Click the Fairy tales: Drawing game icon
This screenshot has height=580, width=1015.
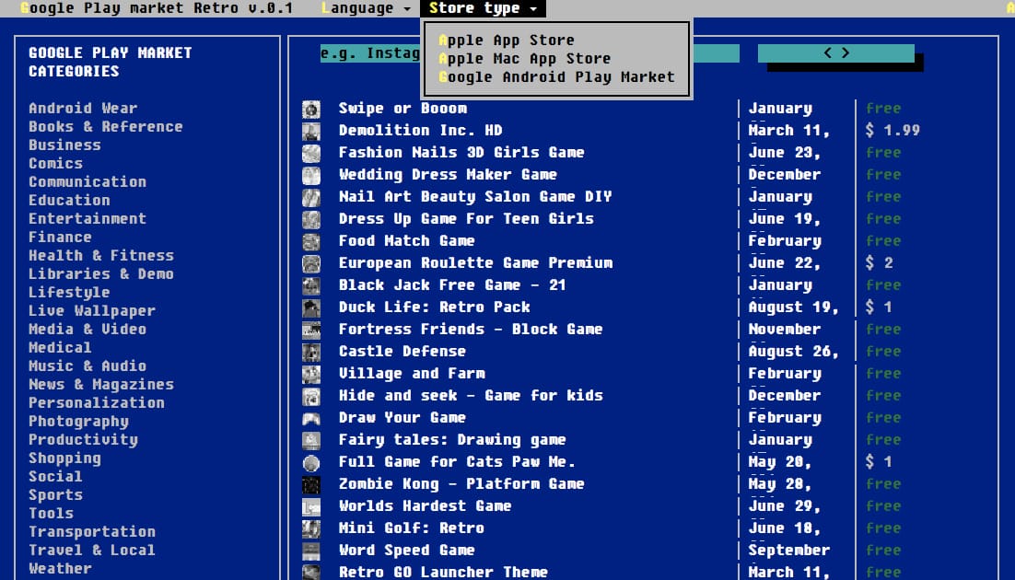[x=311, y=440]
